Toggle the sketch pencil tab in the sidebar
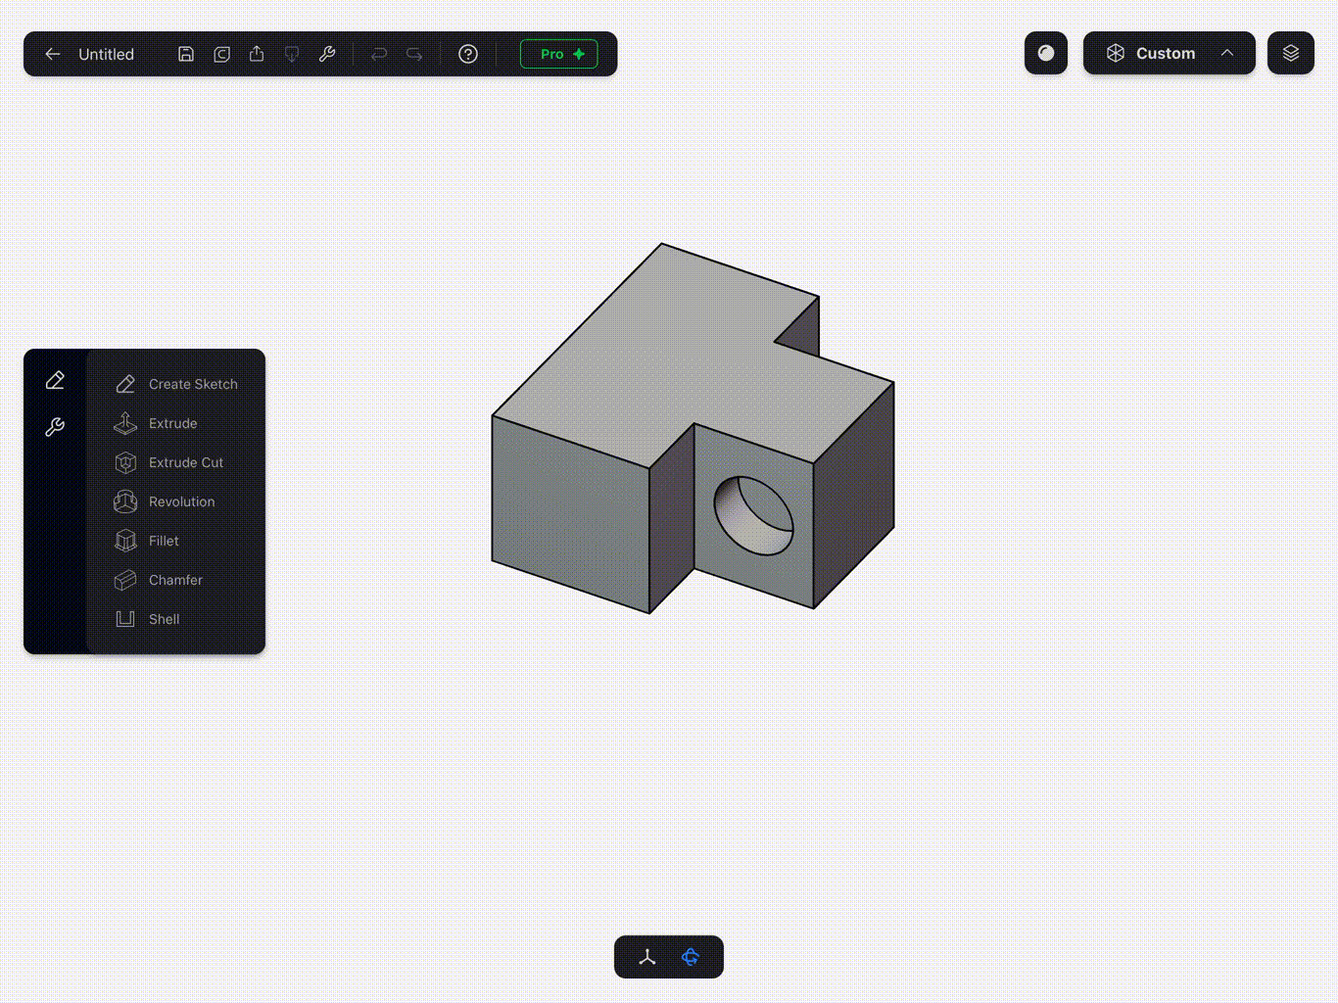The image size is (1338, 1003). point(55,380)
